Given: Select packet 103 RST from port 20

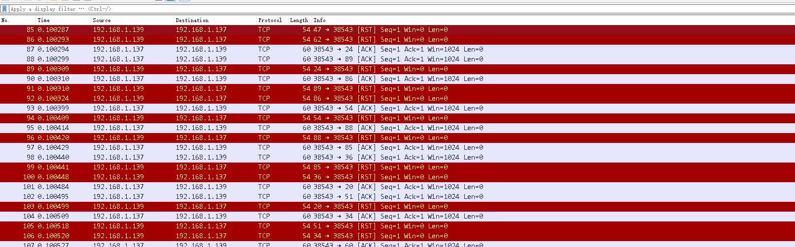Looking at the screenshot, I should coord(397,207).
